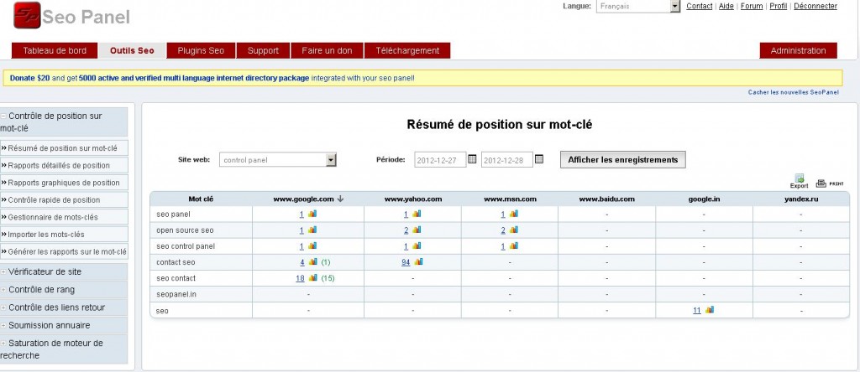Open Rapports détaillés de position
The image size is (860, 372).
pyautogui.click(x=64, y=165)
